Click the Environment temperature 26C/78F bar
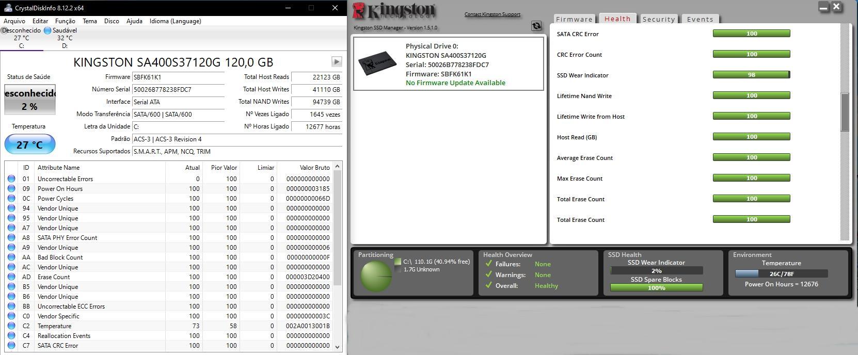Screen dimensions: 858x355 point(781,274)
